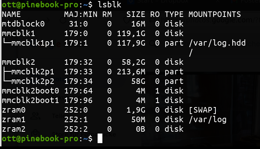Click the MOUNTPOINTS column header

pos(215,14)
